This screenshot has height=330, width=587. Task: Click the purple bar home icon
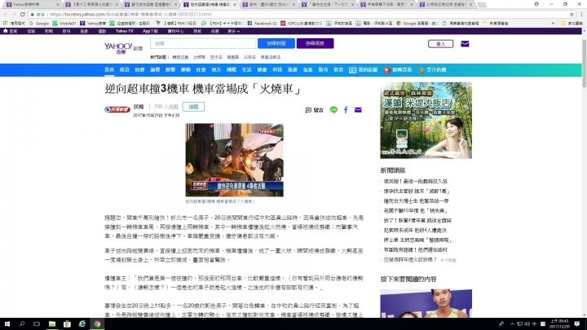pos(5,31)
